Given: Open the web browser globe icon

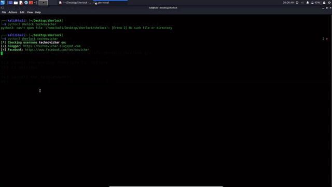Looking at the screenshot, I should tap(26, 3).
